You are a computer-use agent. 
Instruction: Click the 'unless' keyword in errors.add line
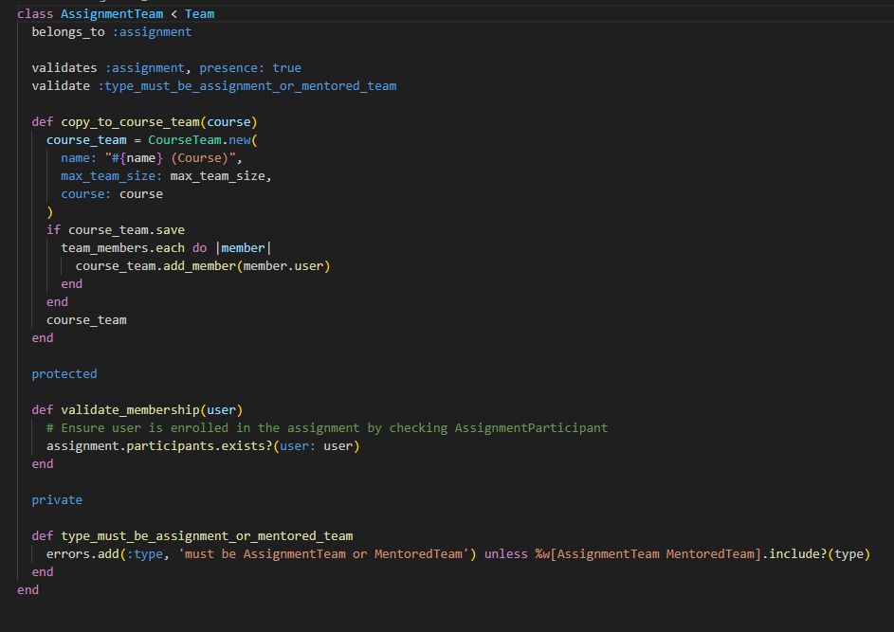(505, 554)
